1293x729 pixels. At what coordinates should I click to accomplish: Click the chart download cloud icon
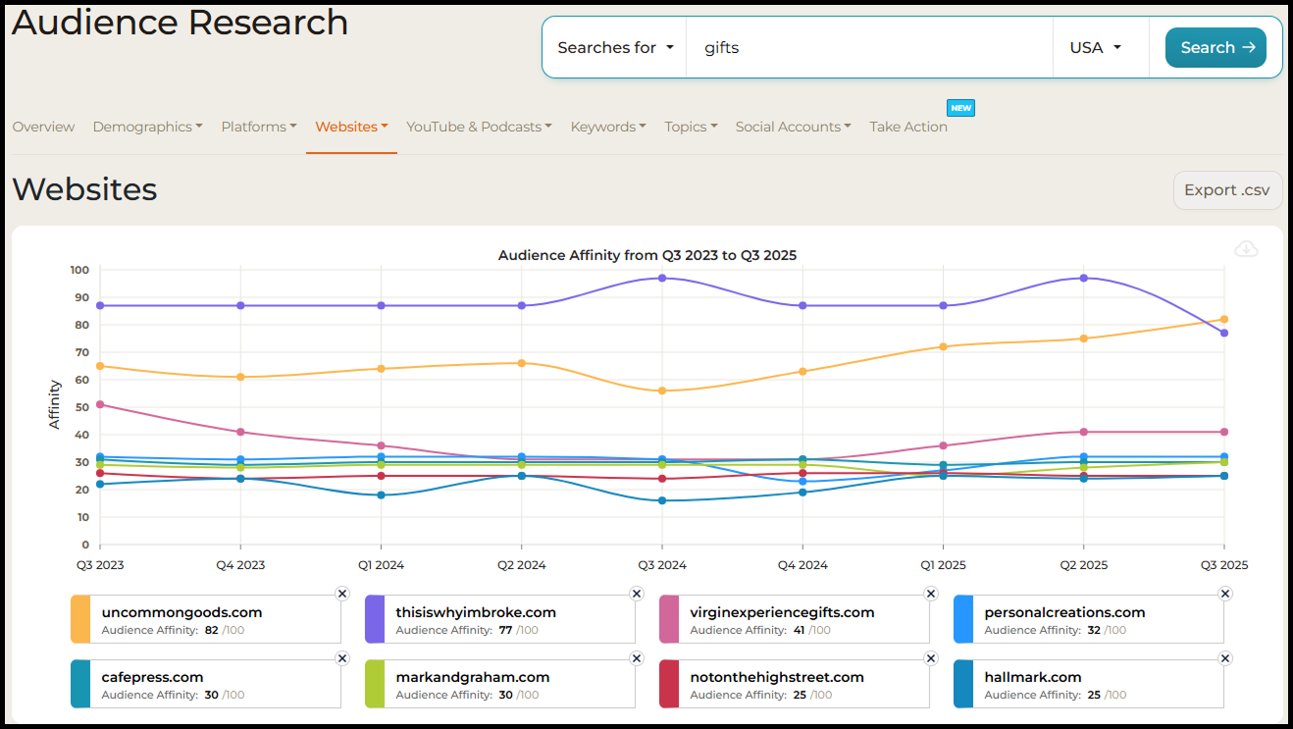[1246, 249]
